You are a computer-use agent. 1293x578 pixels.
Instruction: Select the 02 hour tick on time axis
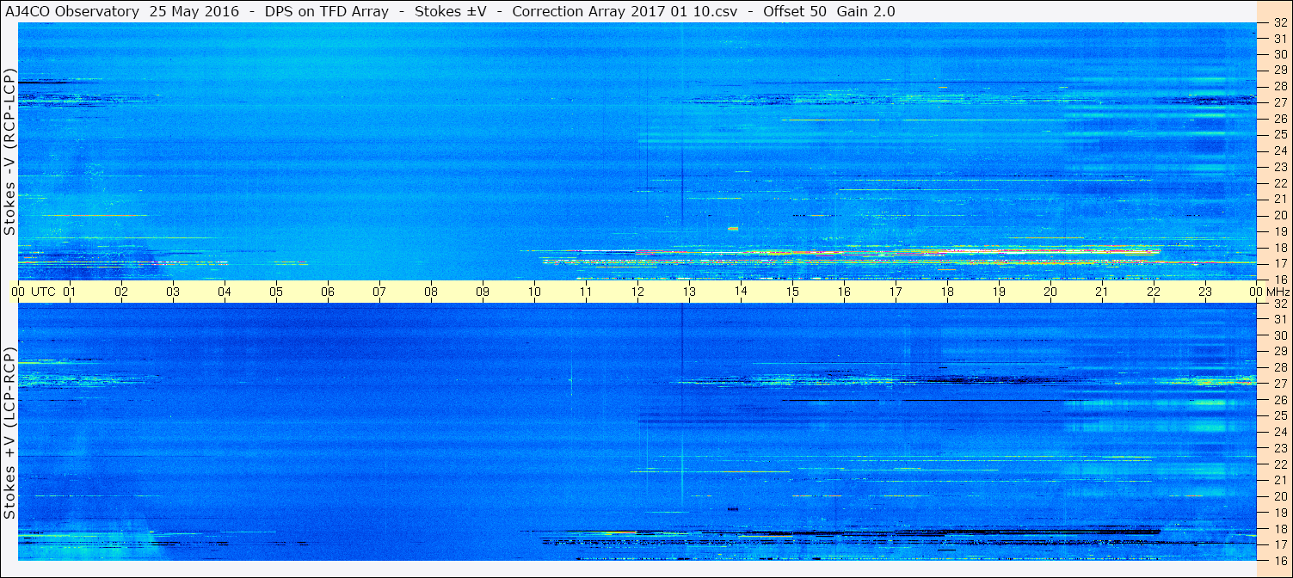point(121,292)
